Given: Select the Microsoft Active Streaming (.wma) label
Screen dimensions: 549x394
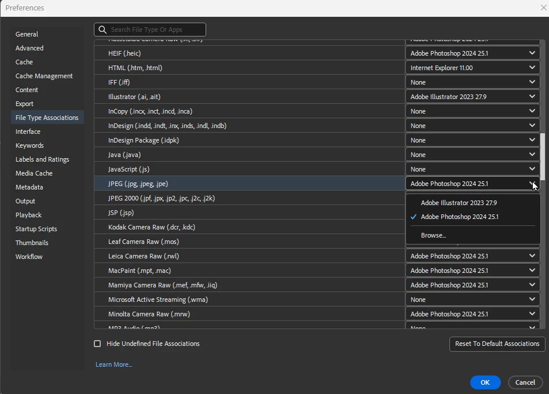Looking at the screenshot, I should click(158, 300).
